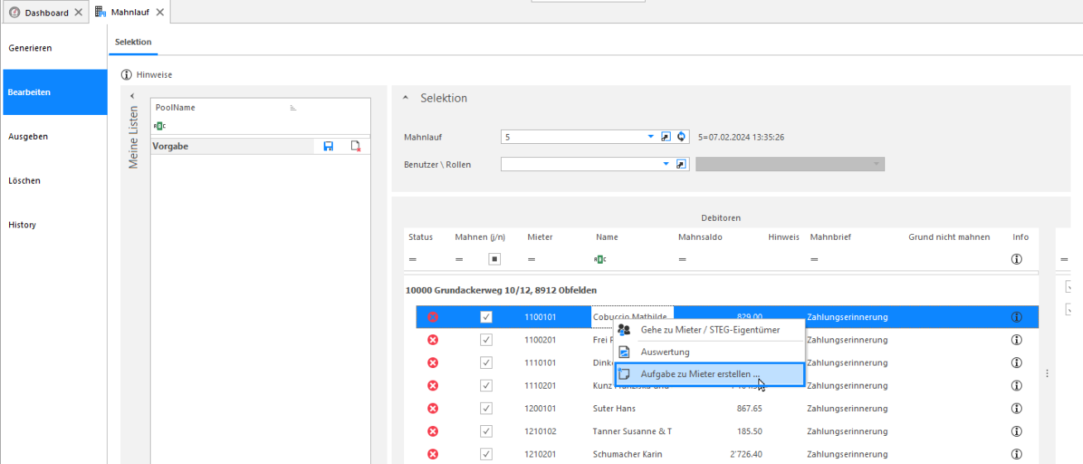The width and height of the screenshot is (1083, 464).
Task: Open Benutzer \ Rollen lookup arrow-box icon
Action: (681, 165)
